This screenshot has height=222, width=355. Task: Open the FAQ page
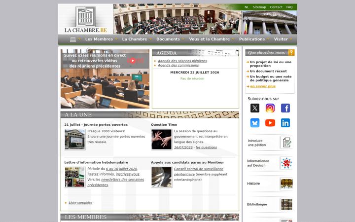click(289, 7)
